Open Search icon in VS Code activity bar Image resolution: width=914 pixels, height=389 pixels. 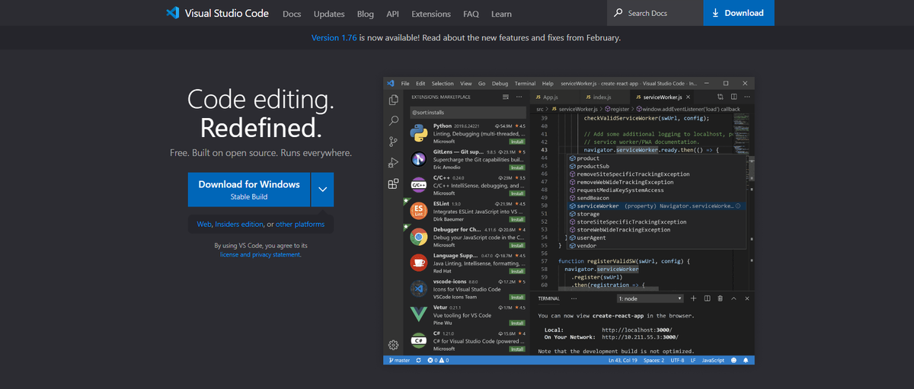click(x=393, y=120)
